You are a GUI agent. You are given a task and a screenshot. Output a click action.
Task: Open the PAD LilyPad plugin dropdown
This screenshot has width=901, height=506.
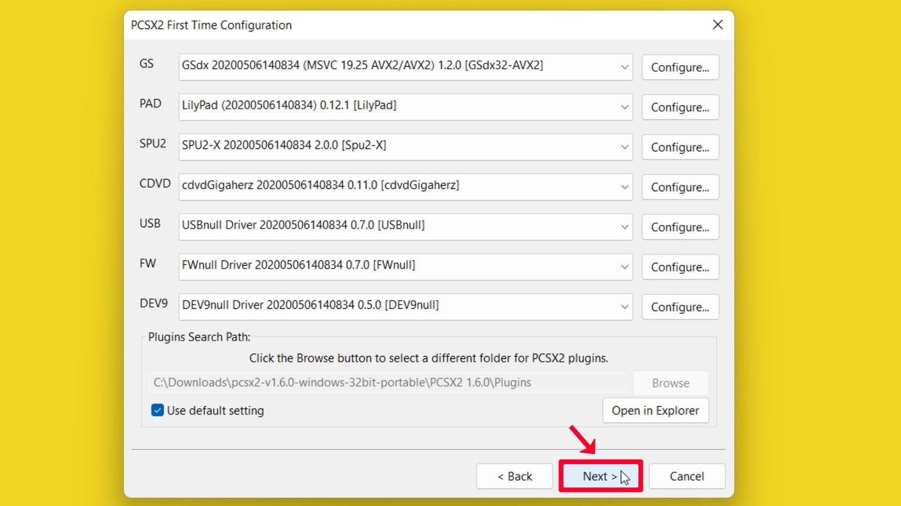tap(405, 107)
